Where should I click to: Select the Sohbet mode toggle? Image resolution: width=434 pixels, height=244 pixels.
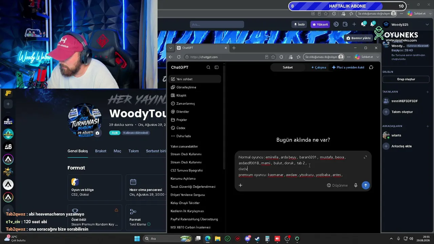click(x=288, y=67)
